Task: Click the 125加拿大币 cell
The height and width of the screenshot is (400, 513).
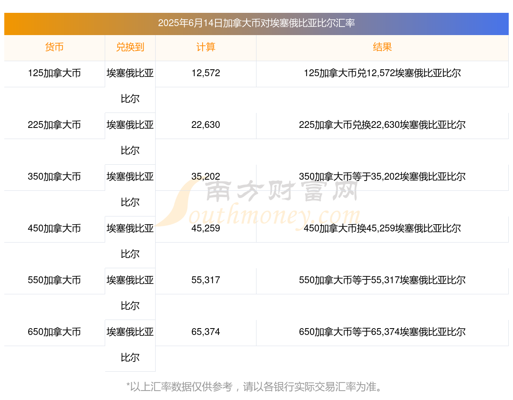Action: tap(54, 73)
